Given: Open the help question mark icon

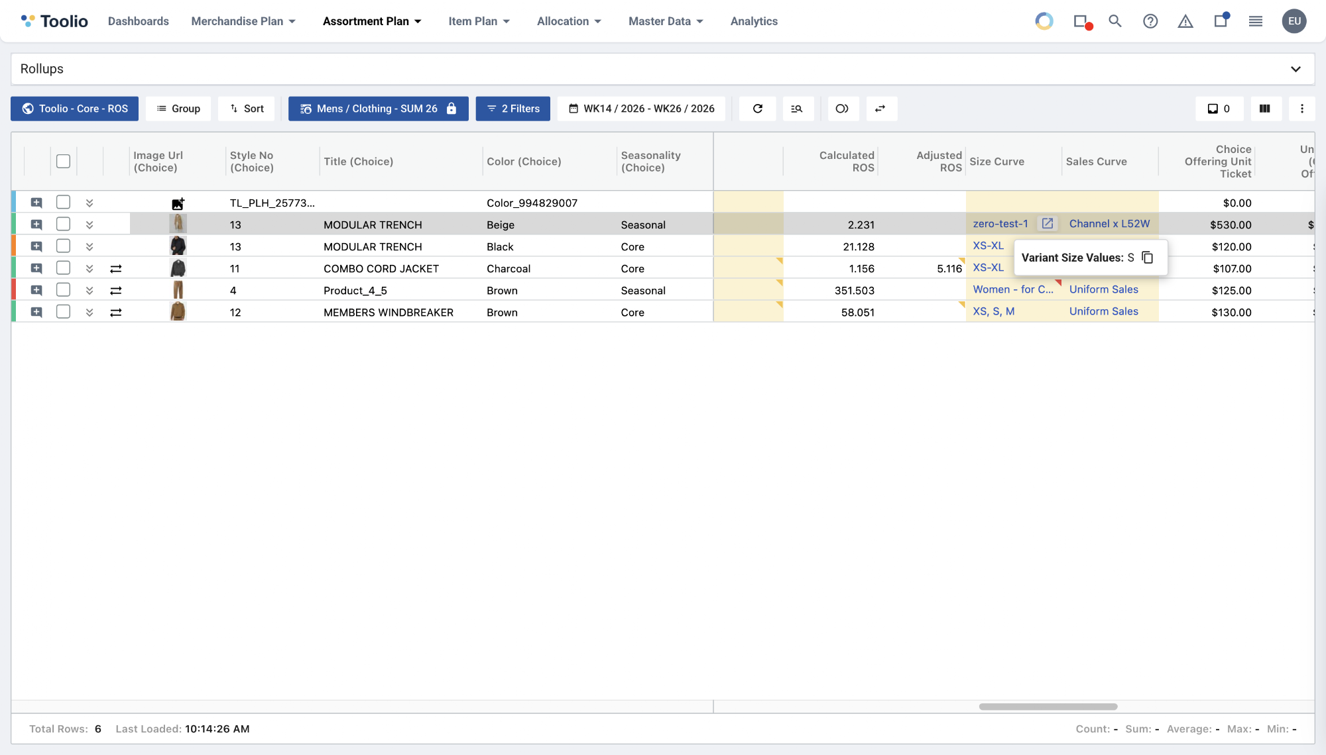Looking at the screenshot, I should pyautogui.click(x=1150, y=21).
